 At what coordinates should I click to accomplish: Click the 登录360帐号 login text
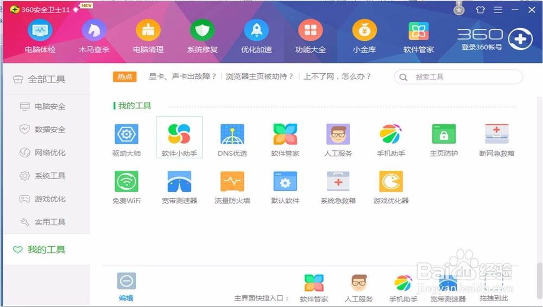tap(482, 47)
